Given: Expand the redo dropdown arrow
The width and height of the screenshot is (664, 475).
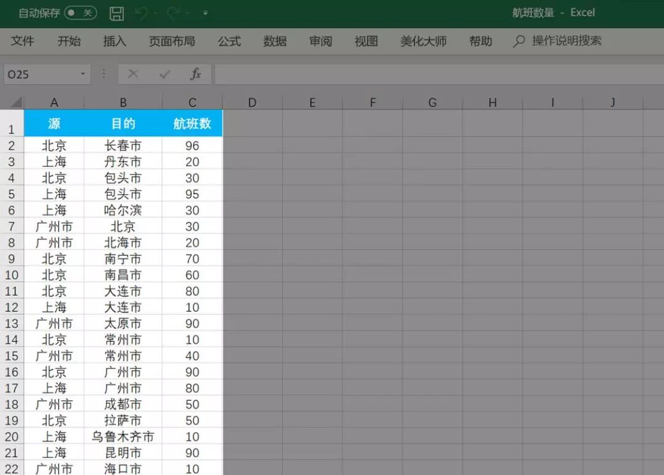Looking at the screenshot, I should pyautogui.click(x=185, y=12).
